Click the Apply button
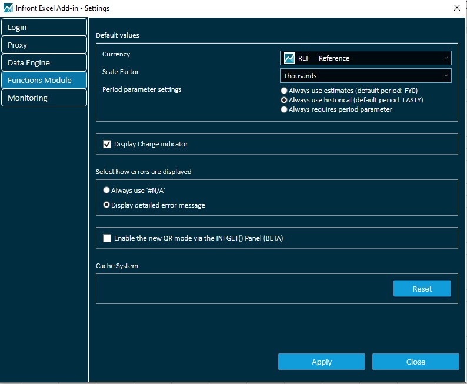 [x=322, y=362]
